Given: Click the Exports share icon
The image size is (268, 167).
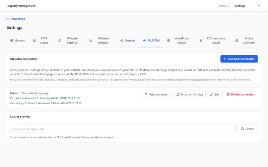Looking at the screenshot, I should (x=122, y=40).
